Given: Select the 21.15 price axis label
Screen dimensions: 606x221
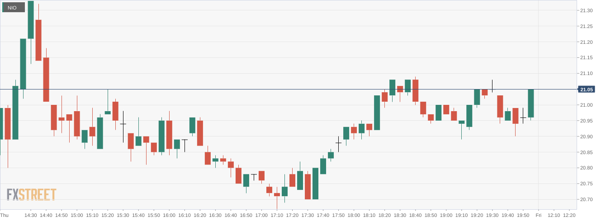Looking at the screenshot, I should pos(586,58).
